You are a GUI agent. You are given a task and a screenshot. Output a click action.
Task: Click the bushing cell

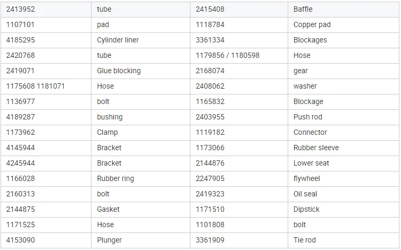click(110, 117)
